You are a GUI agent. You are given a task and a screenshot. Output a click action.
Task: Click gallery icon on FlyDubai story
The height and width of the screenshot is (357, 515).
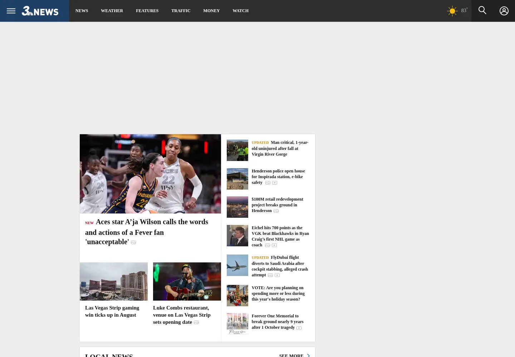pyautogui.click(x=270, y=275)
